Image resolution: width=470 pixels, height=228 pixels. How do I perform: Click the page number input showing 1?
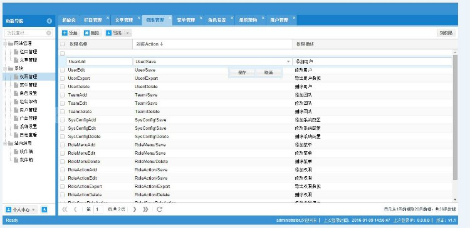pyautogui.click(x=98, y=209)
